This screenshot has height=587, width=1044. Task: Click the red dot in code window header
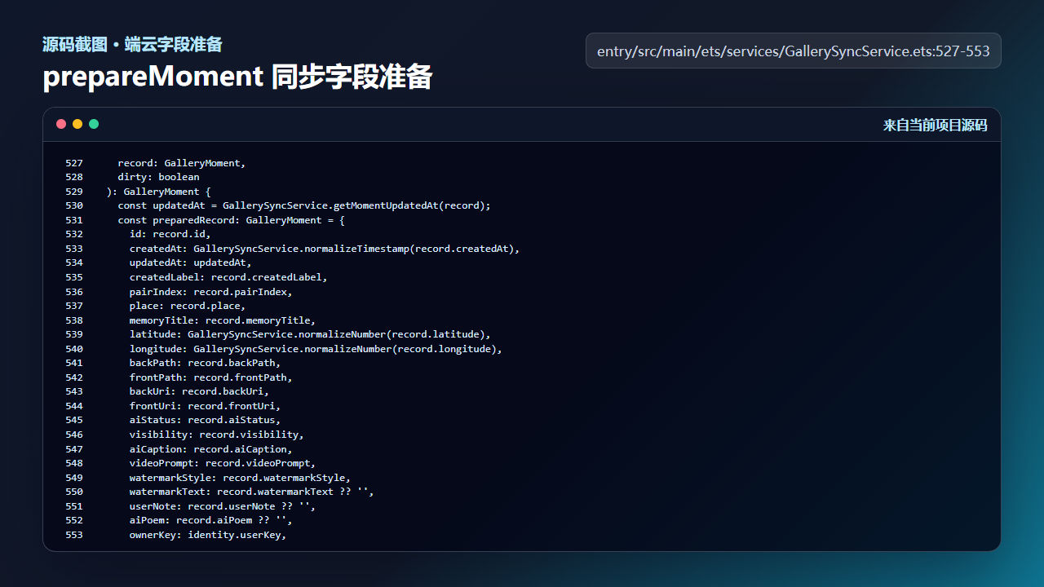[x=61, y=124]
